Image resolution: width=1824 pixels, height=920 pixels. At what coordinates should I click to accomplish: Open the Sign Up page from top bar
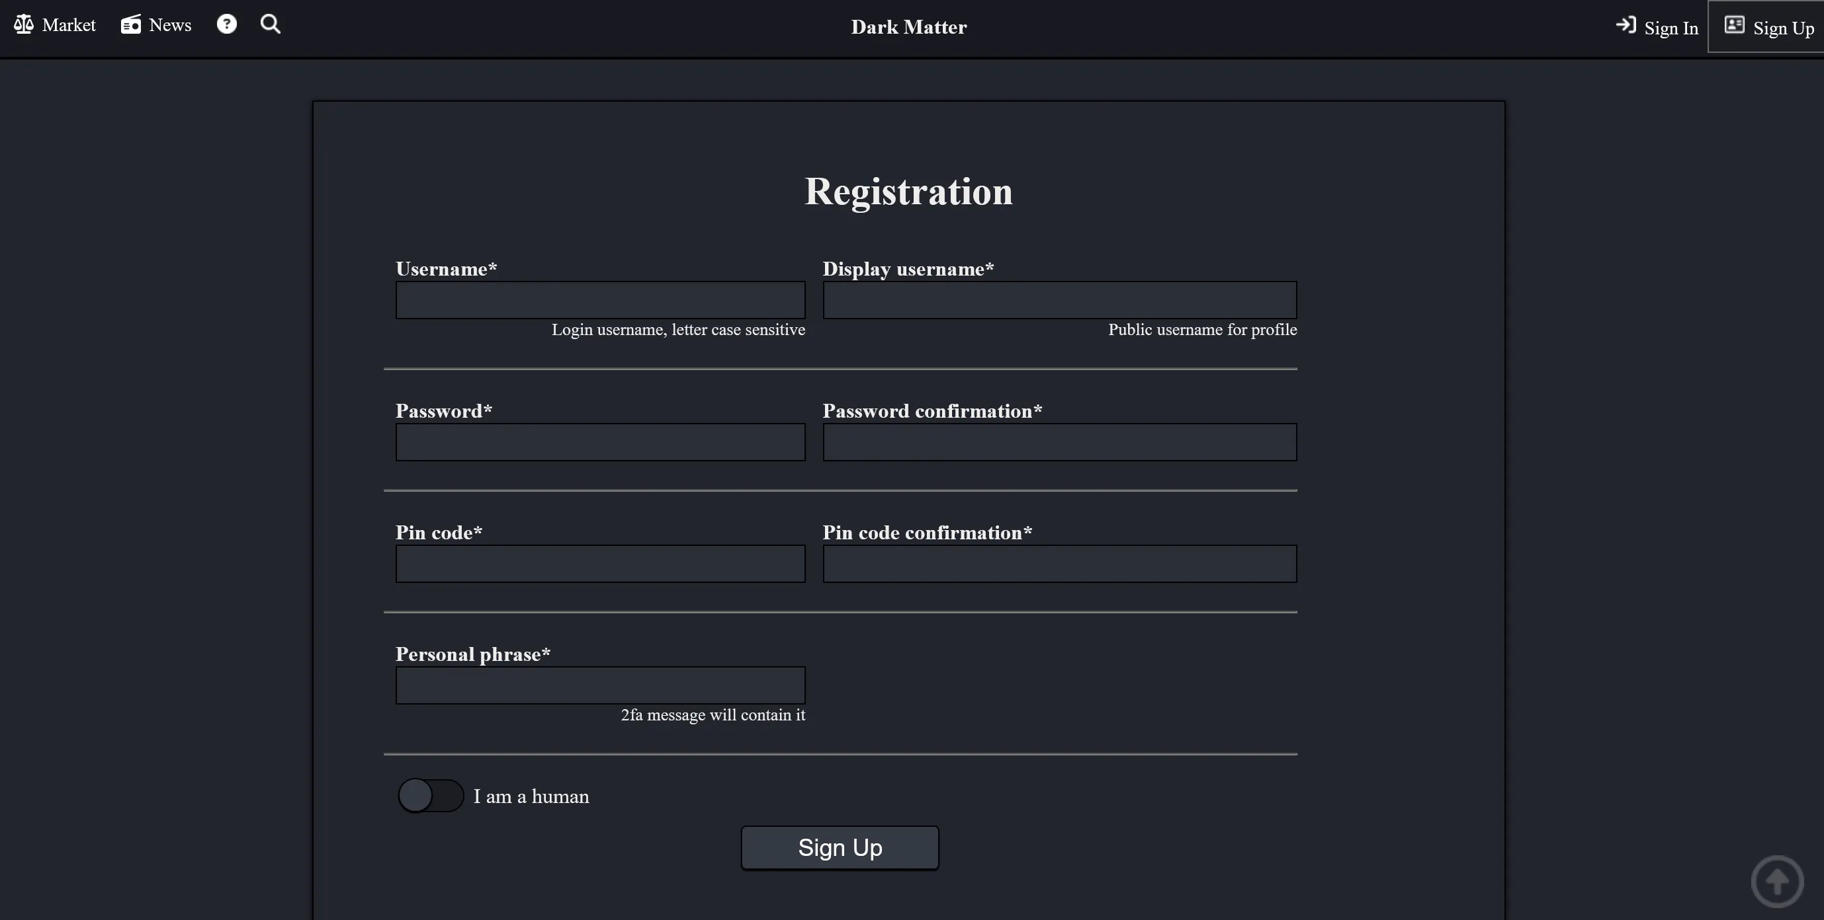coord(1784,27)
